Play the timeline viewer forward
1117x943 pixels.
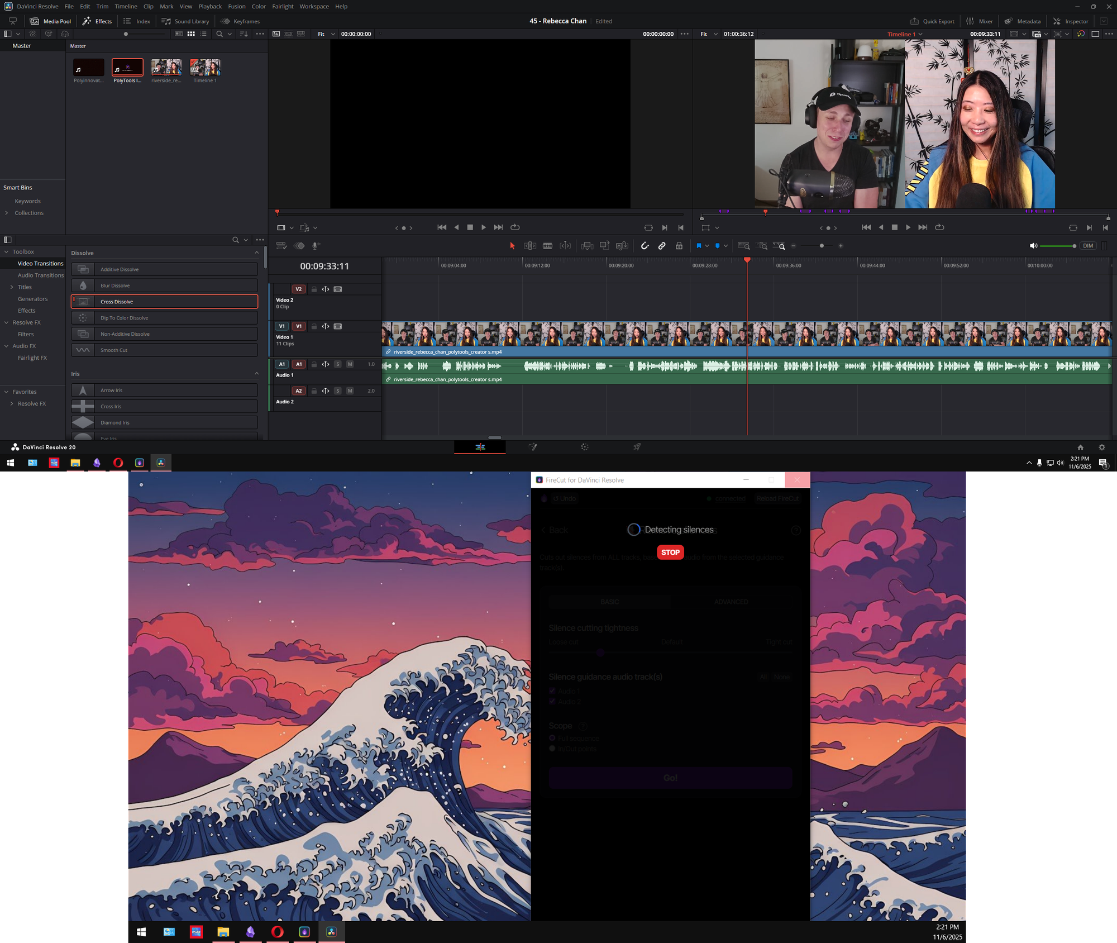point(908,227)
